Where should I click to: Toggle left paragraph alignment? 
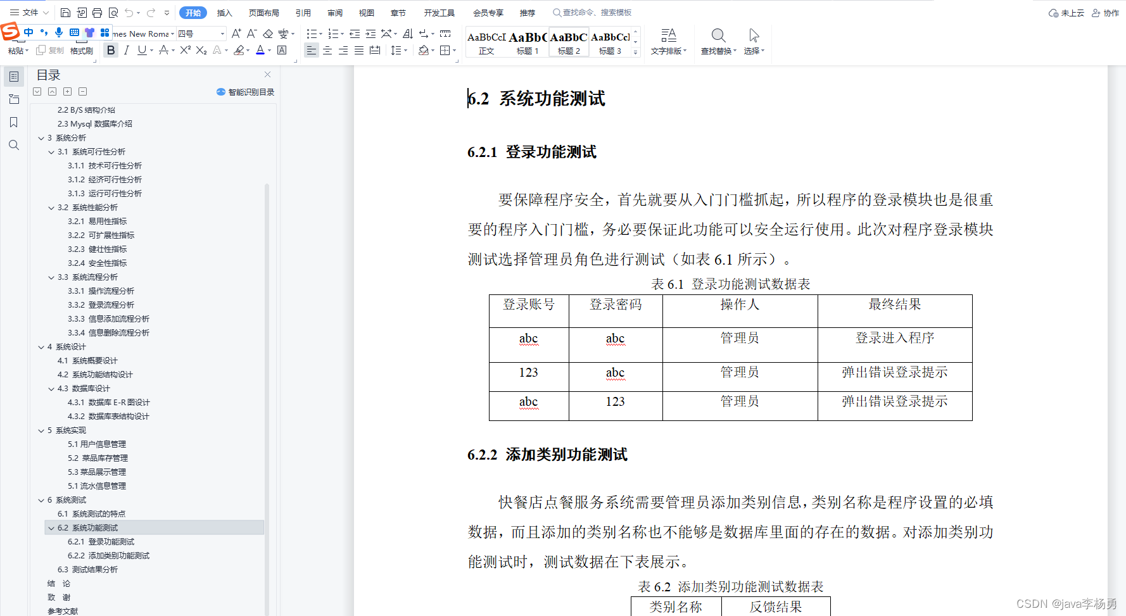[311, 50]
